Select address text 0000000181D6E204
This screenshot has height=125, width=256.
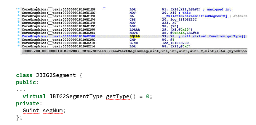(79, 33)
